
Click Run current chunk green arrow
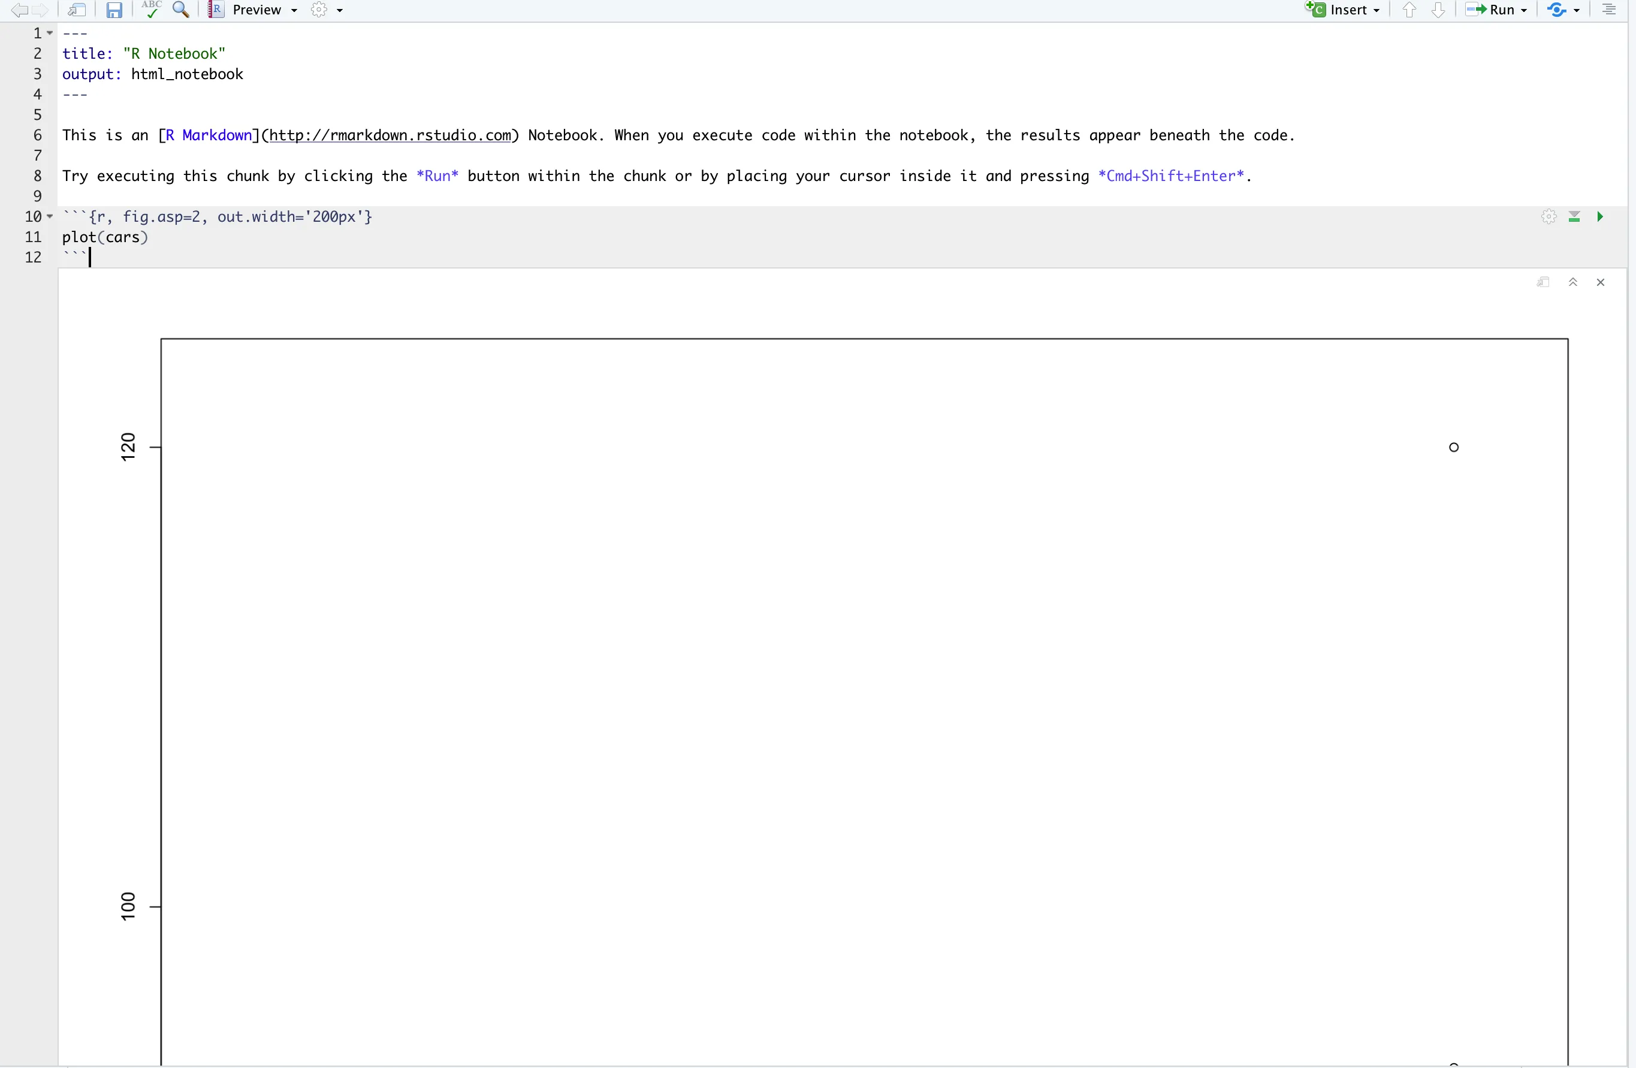tap(1600, 216)
